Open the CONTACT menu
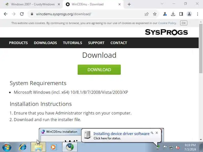 pyautogui.click(x=119, y=43)
